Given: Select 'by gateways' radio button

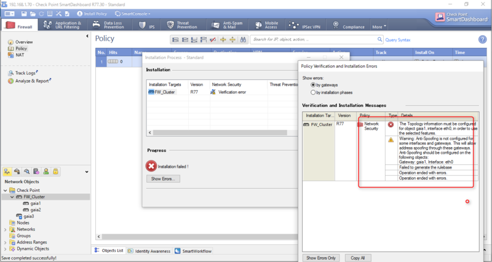Looking at the screenshot, I should pos(313,85).
